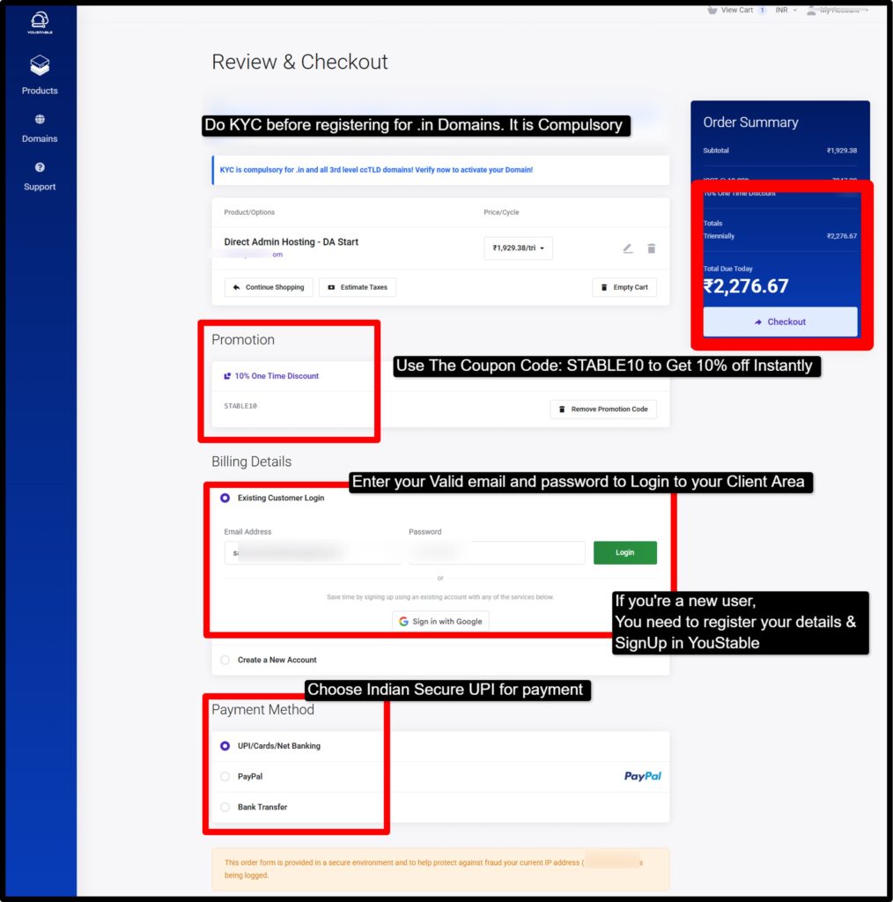Image resolution: width=893 pixels, height=902 pixels.
Task: Open the Domains globe icon
Action: coord(40,119)
